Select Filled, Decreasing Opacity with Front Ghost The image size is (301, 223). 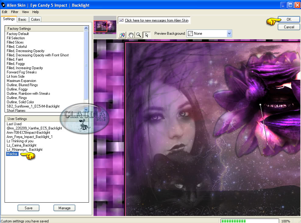coord(38,55)
